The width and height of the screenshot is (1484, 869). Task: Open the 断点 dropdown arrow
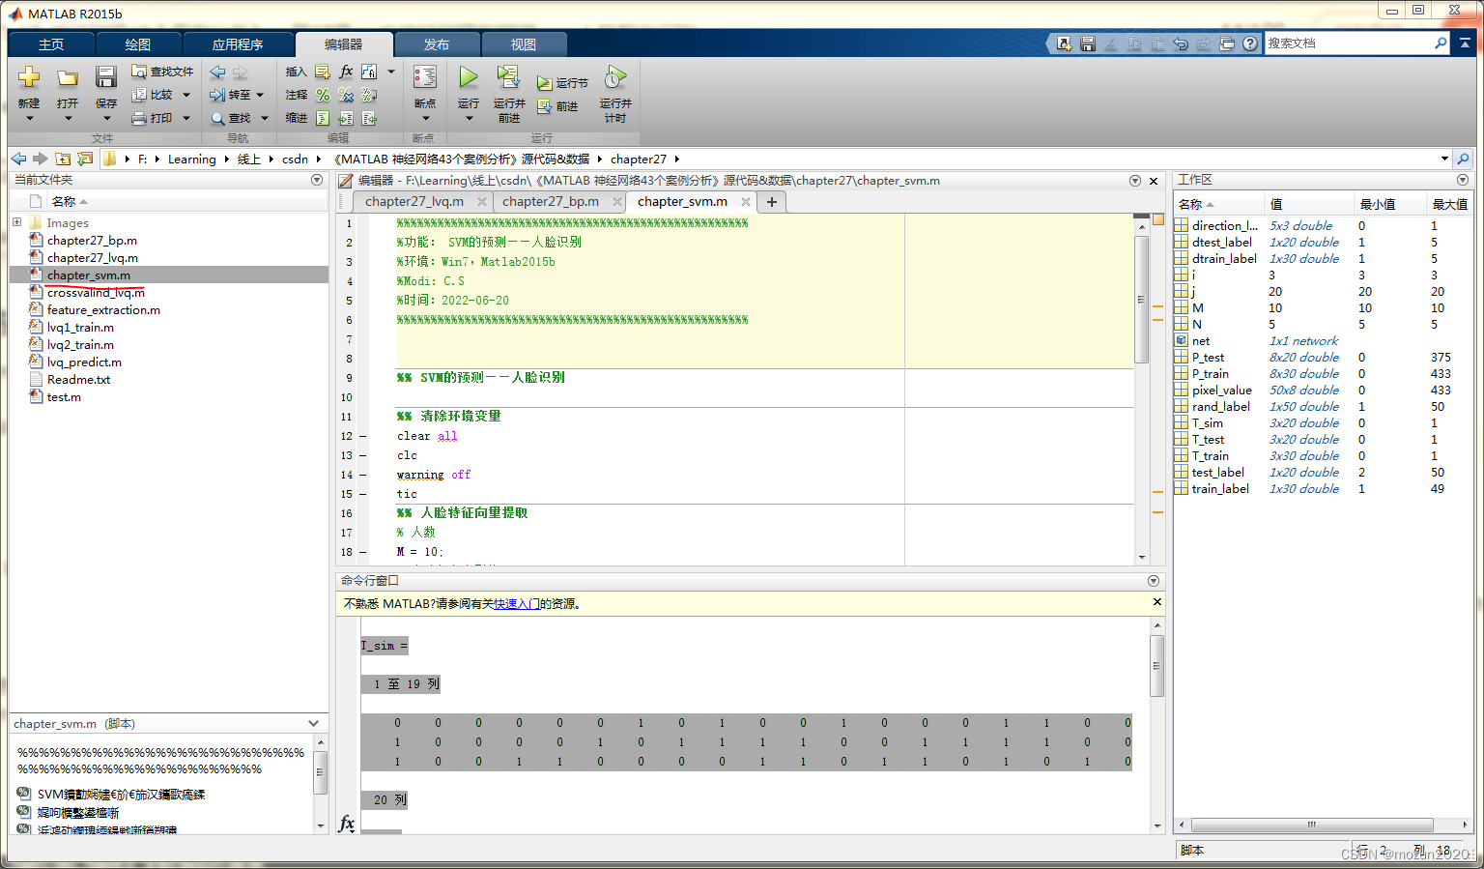tap(425, 118)
